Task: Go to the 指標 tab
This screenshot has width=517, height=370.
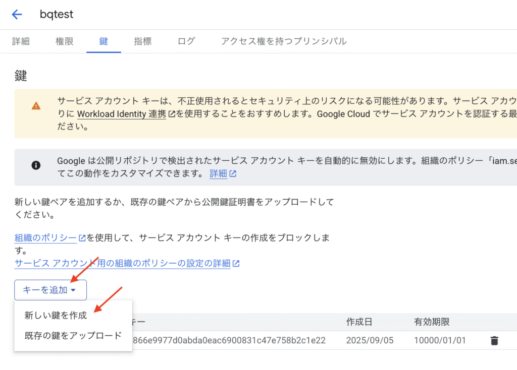Action: [143, 41]
